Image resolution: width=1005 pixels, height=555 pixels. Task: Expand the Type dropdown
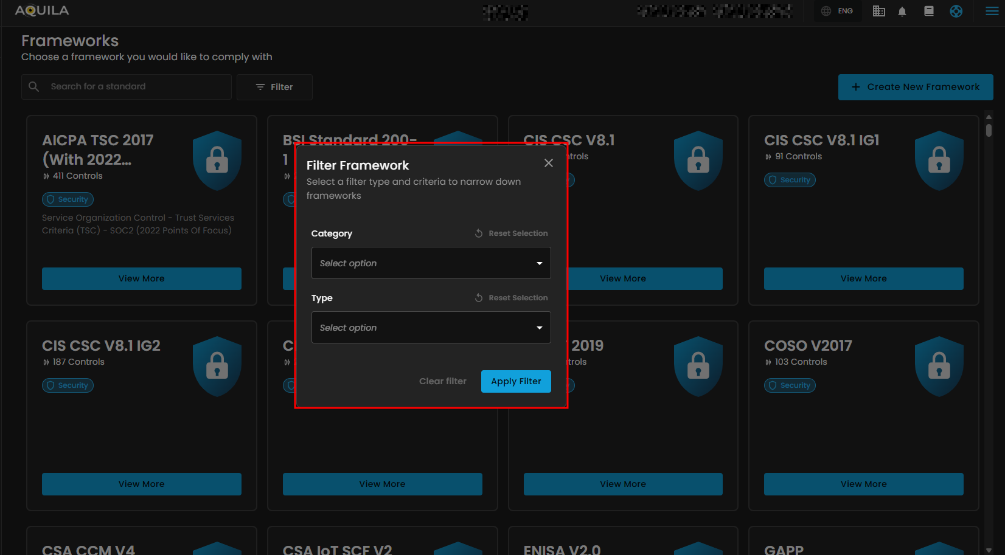pos(431,328)
